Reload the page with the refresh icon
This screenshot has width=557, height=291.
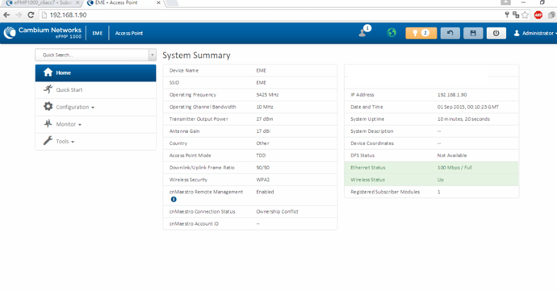[31, 15]
